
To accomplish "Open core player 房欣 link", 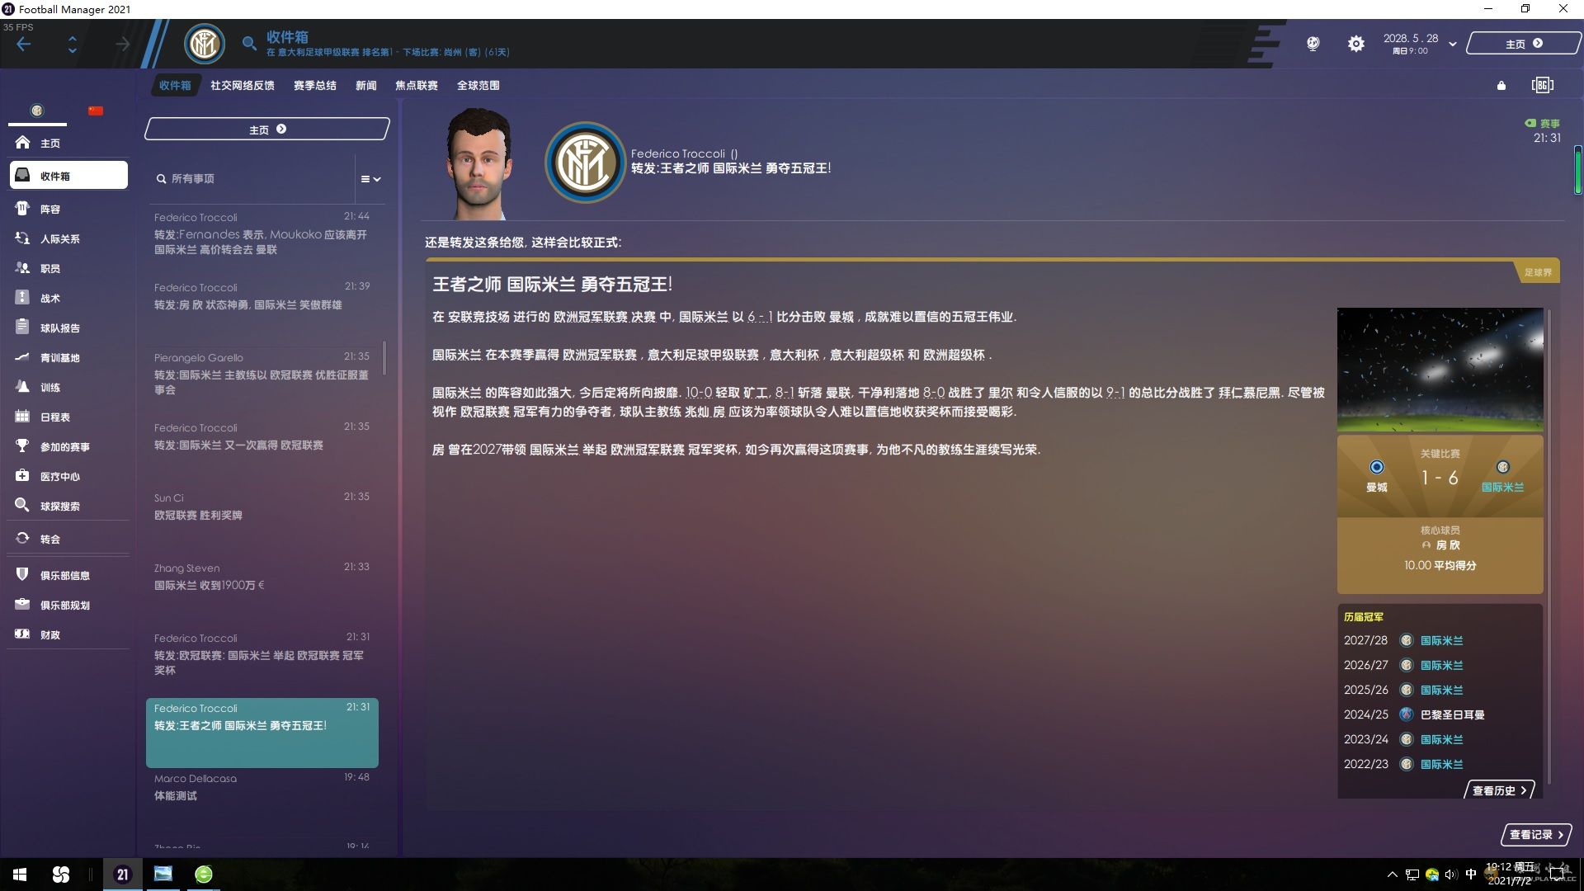I will [x=1448, y=545].
